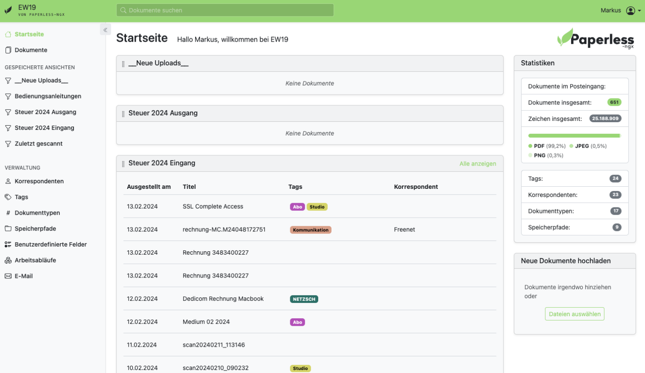This screenshot has height=373, width=645.
Task: Open saved view Bedienungsanleitungen
Action: (x=48, y=96)
